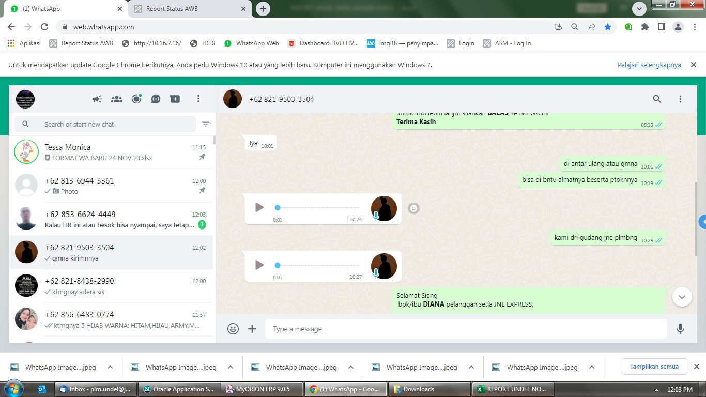This screenshot has height=397, width=706.
Task: React to the 10:24 voice message with emoji
Action: (x=413, y=208)
